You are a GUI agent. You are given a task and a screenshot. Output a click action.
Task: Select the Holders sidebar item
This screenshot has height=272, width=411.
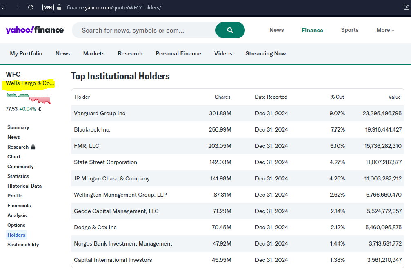(16, 235)
